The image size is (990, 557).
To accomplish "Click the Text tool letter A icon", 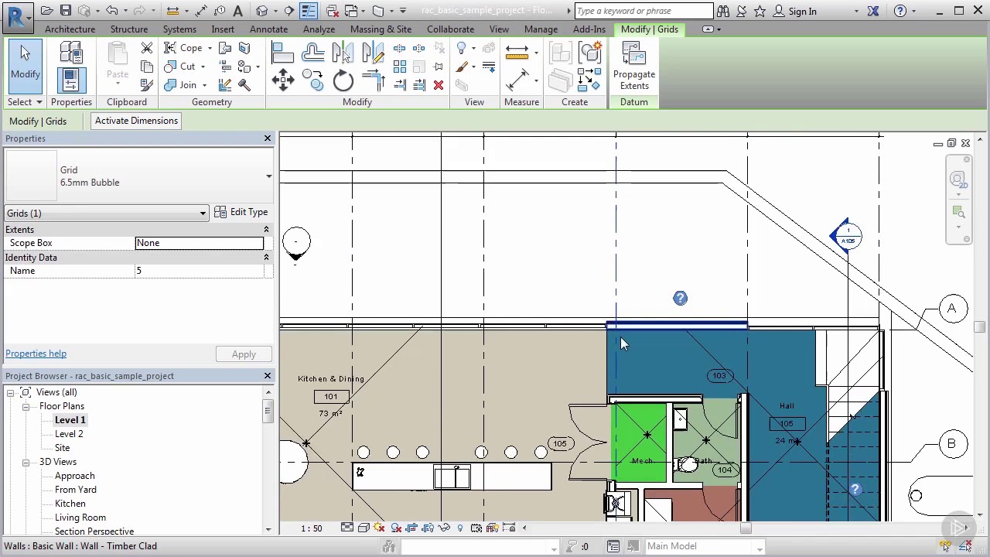I will coord(237,11).
